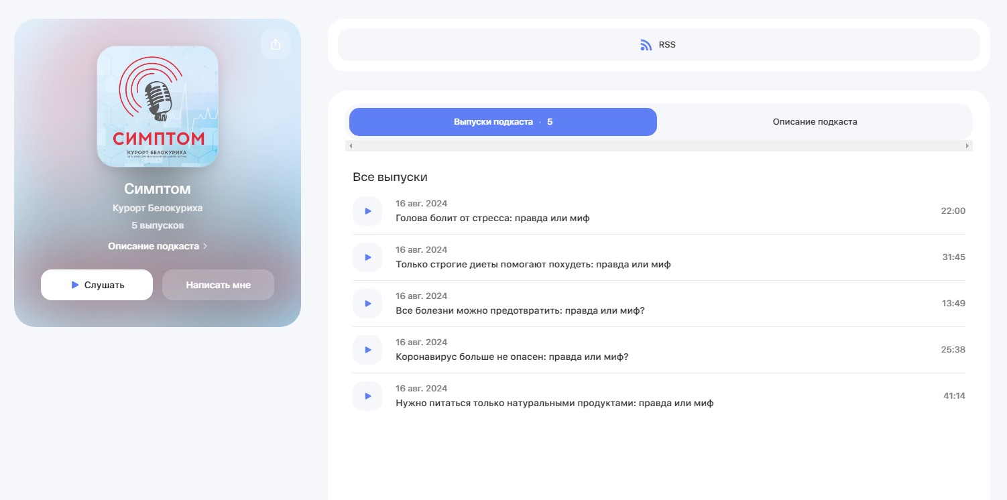1007x500 pixels.
Task: Open episode title "Голова болит от стресса: правда или миф"
Action: pyautogui.click(x=493, y=218)
